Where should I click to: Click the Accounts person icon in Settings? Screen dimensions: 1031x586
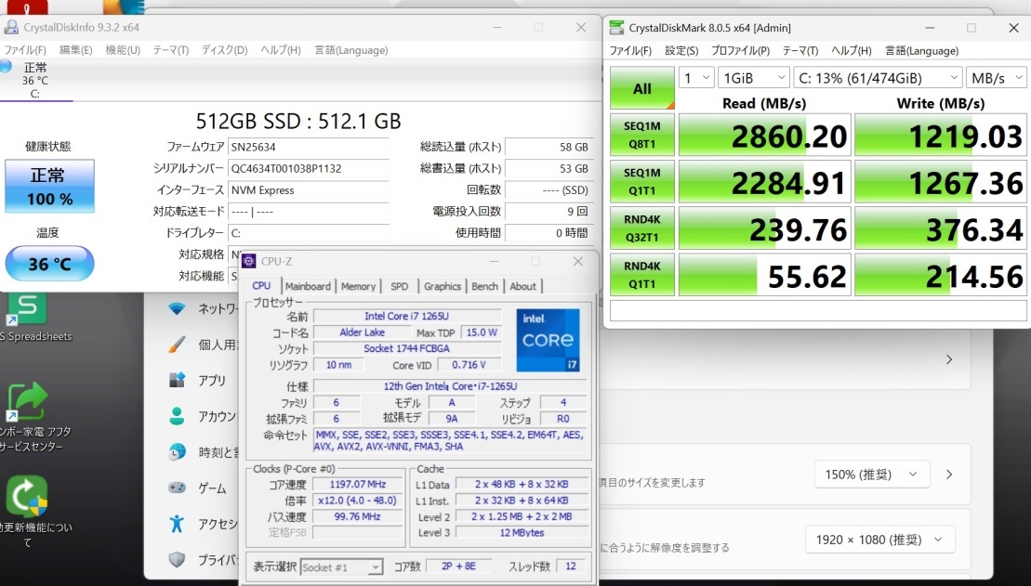(x=177, y=416)
